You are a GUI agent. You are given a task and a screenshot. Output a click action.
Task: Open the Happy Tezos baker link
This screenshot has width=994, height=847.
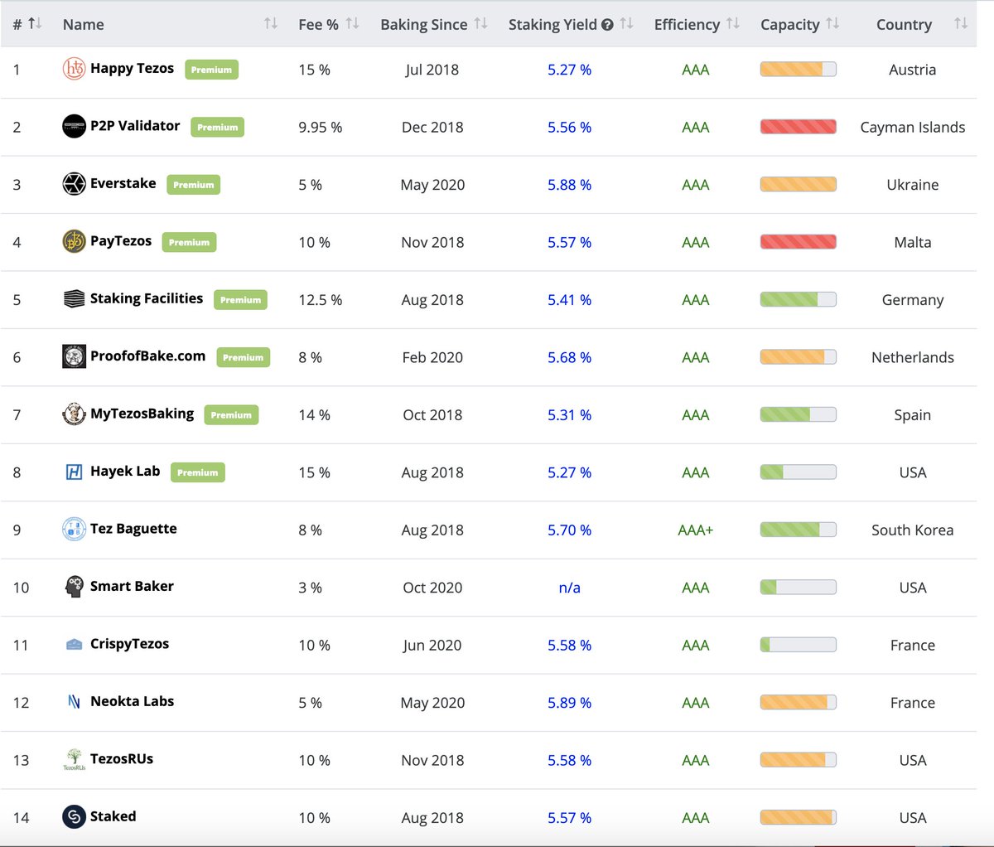click(x=132, y=69)
